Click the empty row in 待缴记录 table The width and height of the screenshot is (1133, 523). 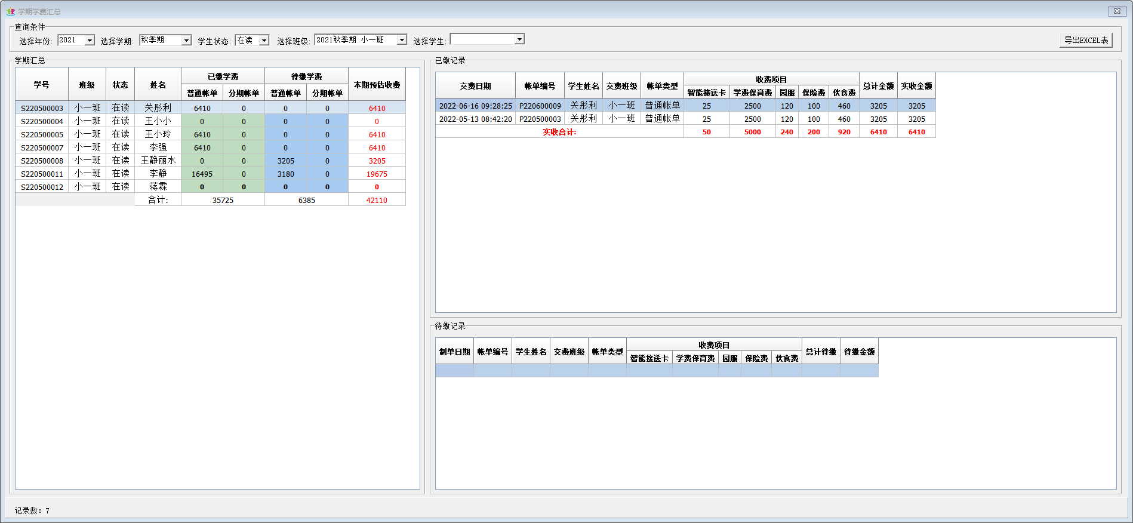tap(657, 371)
